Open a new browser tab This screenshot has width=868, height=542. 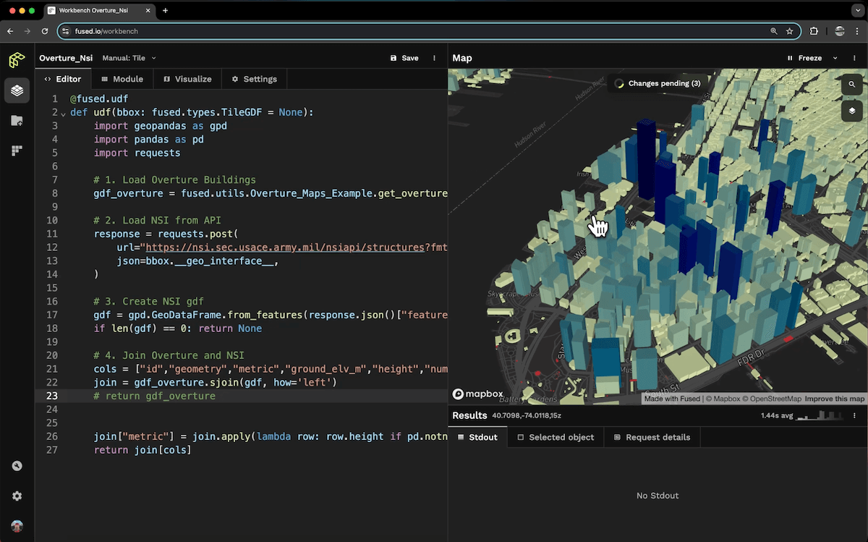click(165, 11)
